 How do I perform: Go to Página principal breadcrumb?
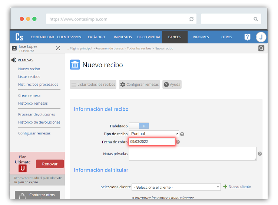click(81, 49)
